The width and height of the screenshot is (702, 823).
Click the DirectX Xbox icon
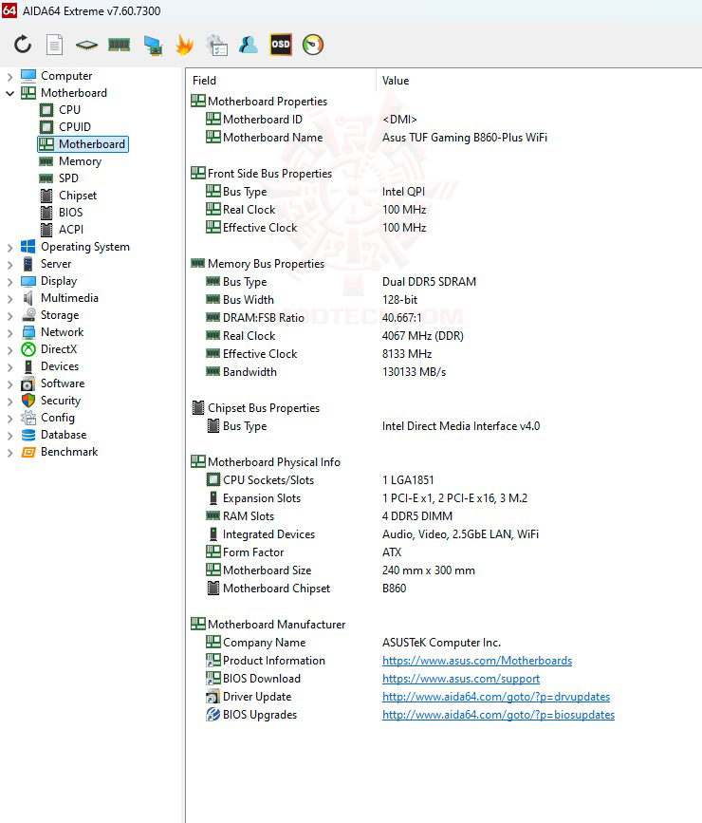[28, 349]
